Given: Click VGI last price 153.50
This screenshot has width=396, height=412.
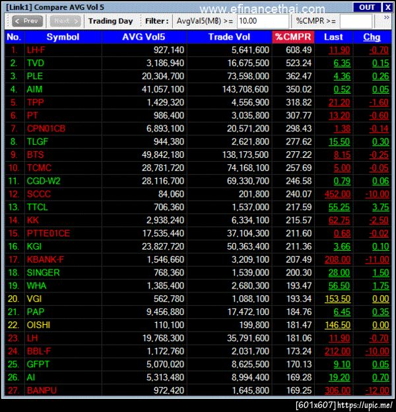Looking at the screenshot, I should click(x=337, y=299).
